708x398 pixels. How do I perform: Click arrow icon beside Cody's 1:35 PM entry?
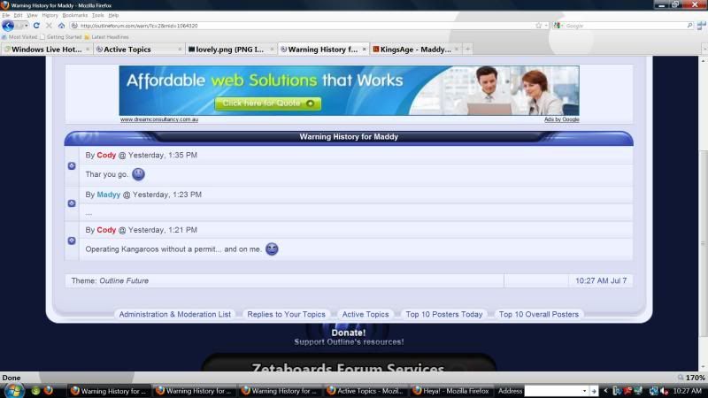pos(72,165)
